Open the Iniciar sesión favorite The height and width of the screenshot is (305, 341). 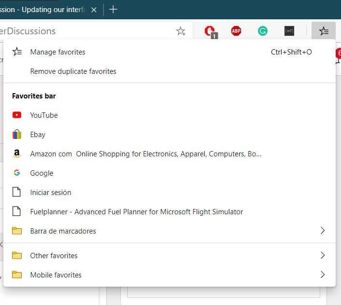click(x=170, y=193)
